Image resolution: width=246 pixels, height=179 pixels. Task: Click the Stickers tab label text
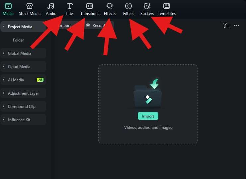pyautogui.click(x=147, y=14)
